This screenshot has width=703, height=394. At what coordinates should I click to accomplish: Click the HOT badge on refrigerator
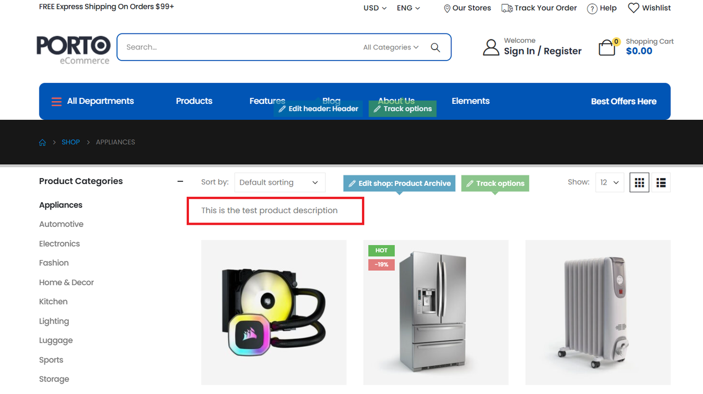[x=382, y=251]
